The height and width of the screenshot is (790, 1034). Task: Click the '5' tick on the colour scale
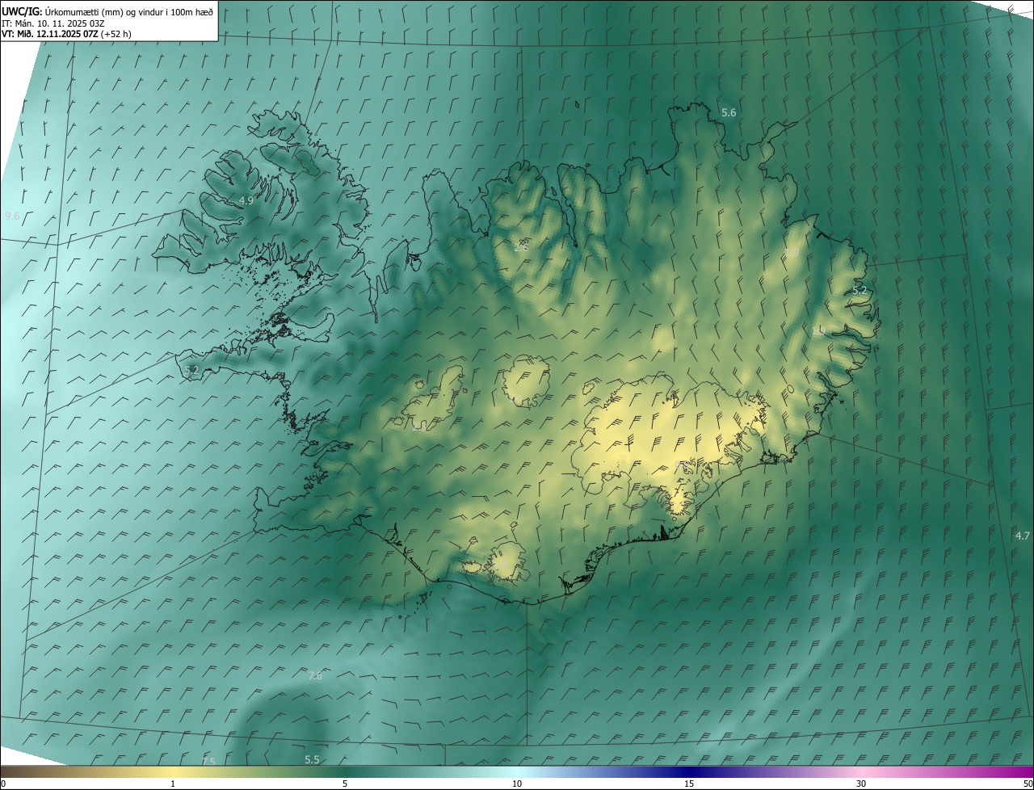tap(345, 784)
